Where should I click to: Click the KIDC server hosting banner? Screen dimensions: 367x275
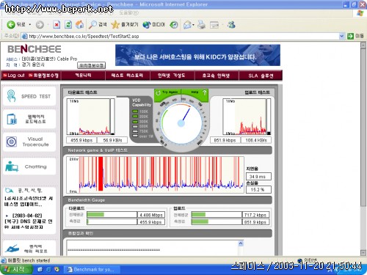pyautogui.click(x=197, y=55)
